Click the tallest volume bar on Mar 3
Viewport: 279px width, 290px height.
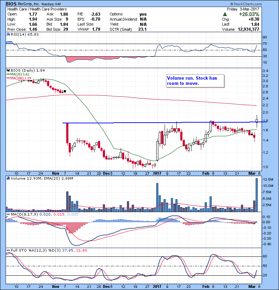[x=257, y=195]
